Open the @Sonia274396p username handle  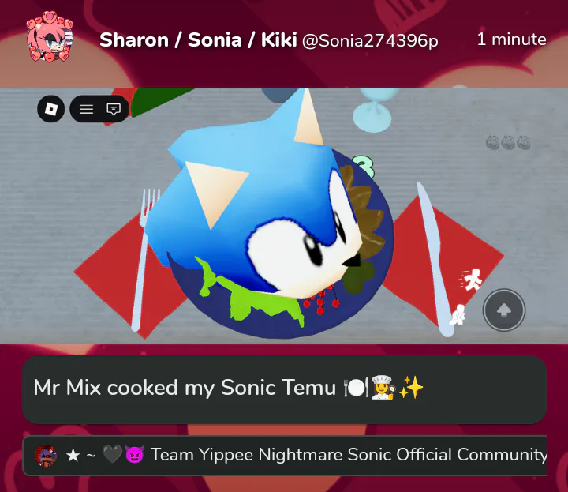point(370,40)
